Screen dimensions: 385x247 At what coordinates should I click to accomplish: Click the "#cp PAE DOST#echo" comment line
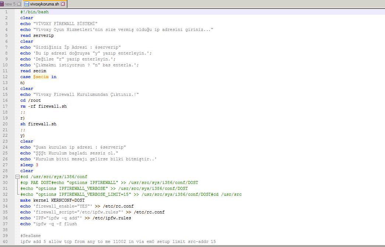pos(109,183)
